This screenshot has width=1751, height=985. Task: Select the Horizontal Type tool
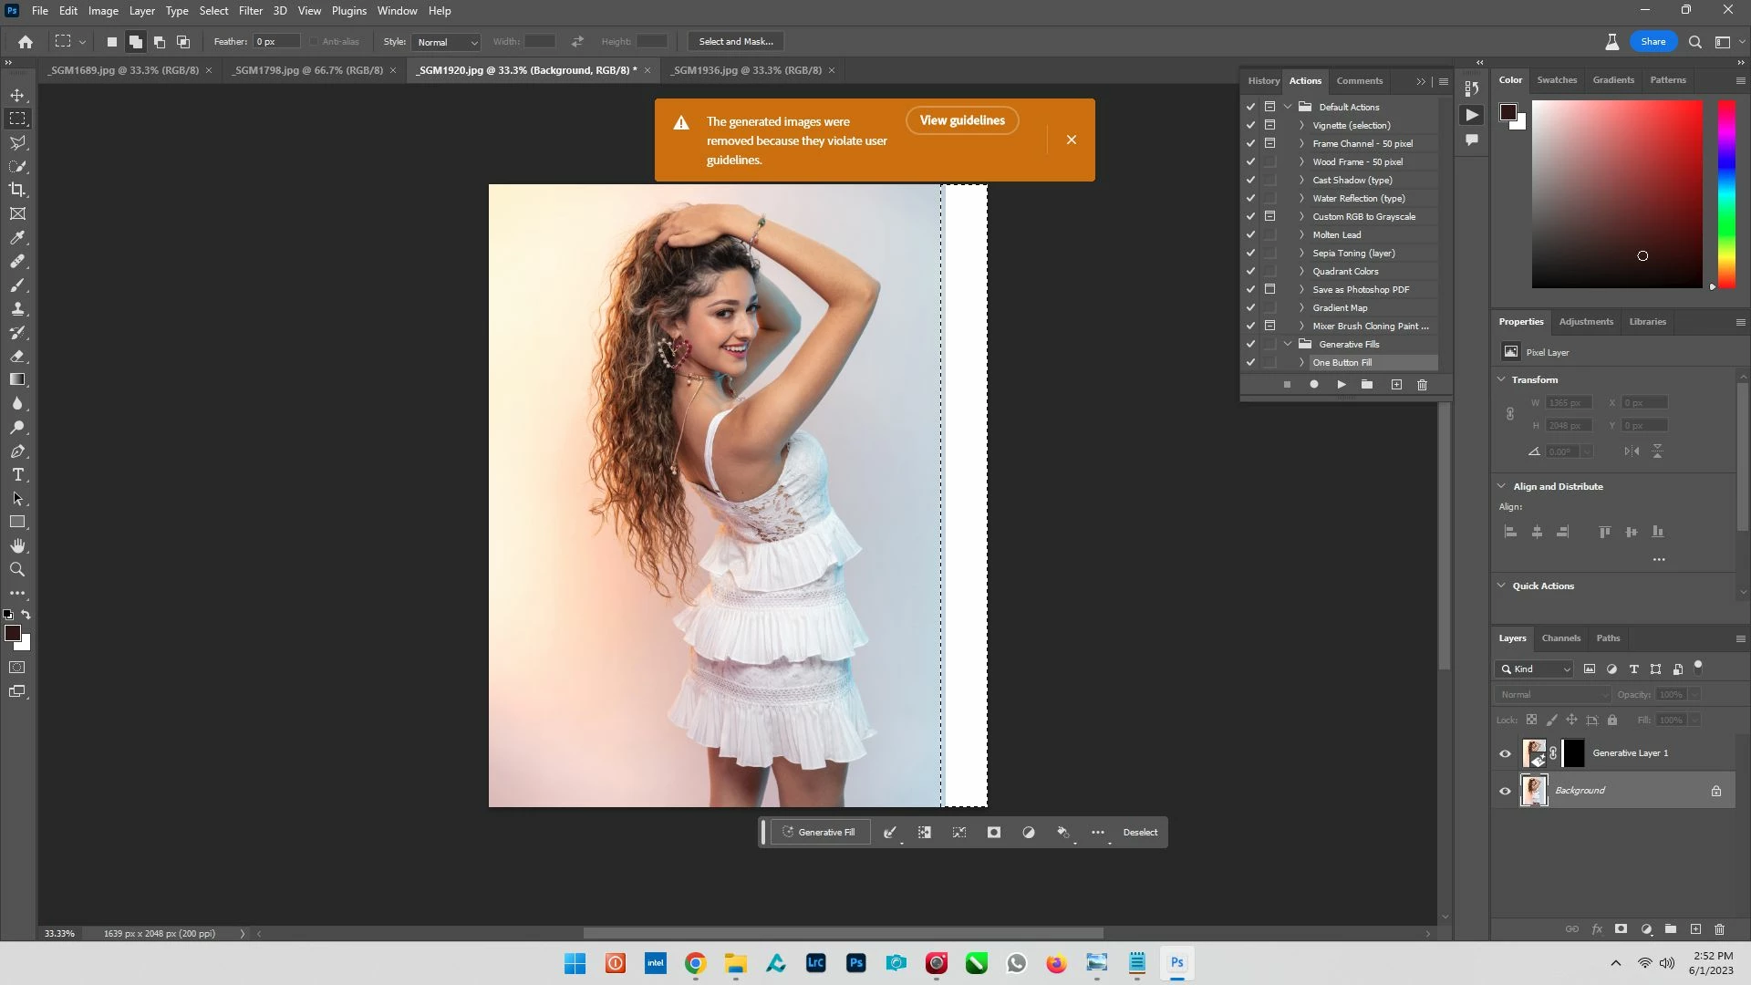tap(17, 475)
